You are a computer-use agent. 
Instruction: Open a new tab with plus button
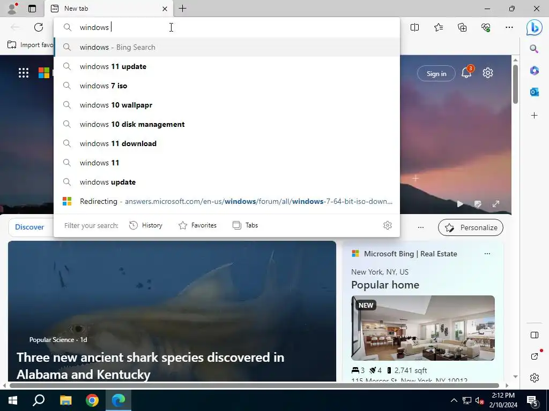point(182,9)
